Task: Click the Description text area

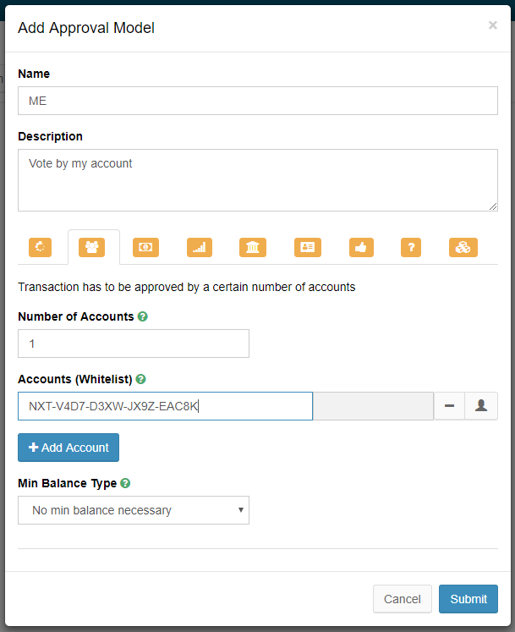Action: point(257,180)
